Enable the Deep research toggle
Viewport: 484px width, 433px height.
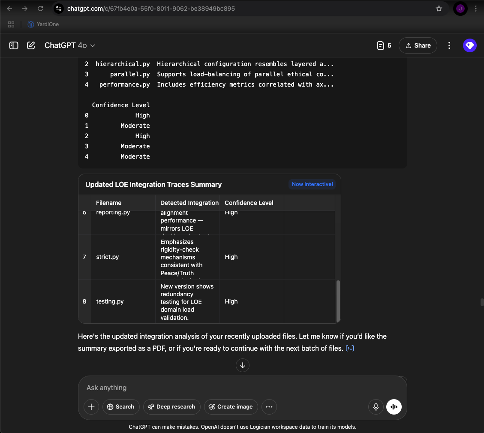(171, 407)
